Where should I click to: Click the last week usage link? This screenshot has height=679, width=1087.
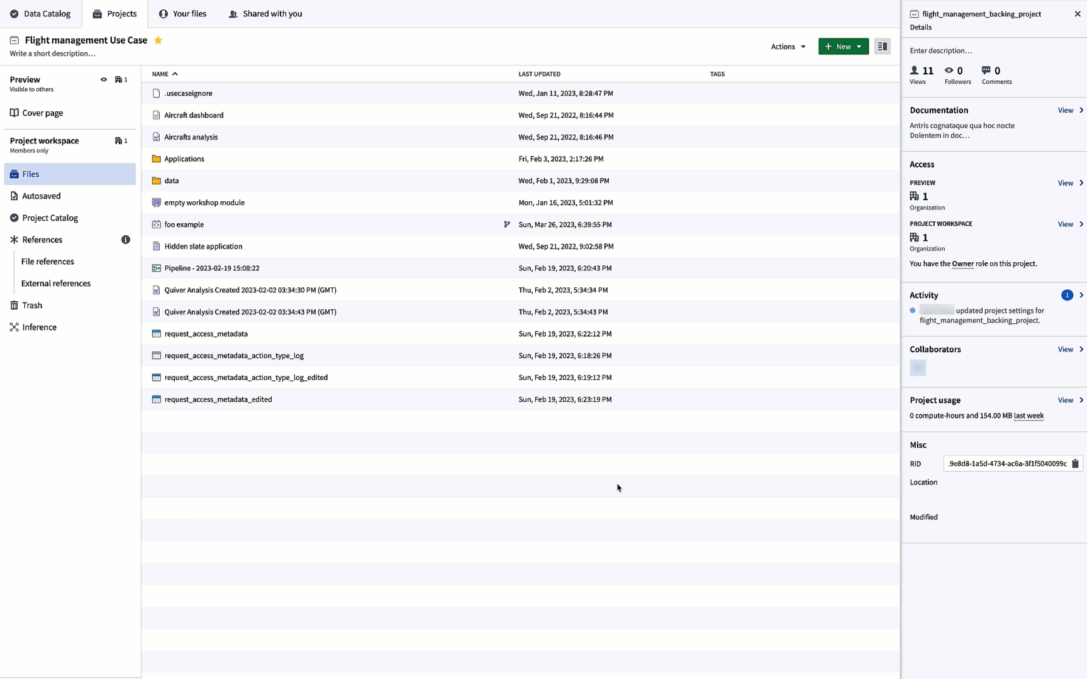[x=1028, y=416]
